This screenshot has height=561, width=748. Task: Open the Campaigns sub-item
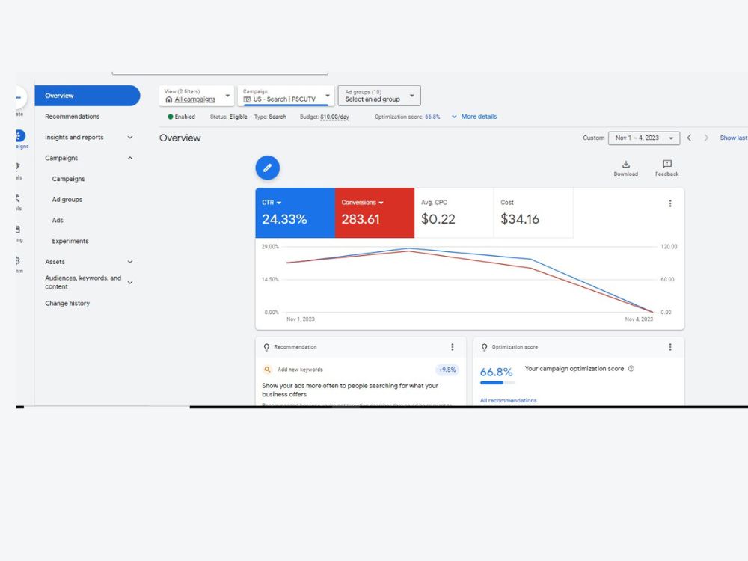tap(68, 179)
